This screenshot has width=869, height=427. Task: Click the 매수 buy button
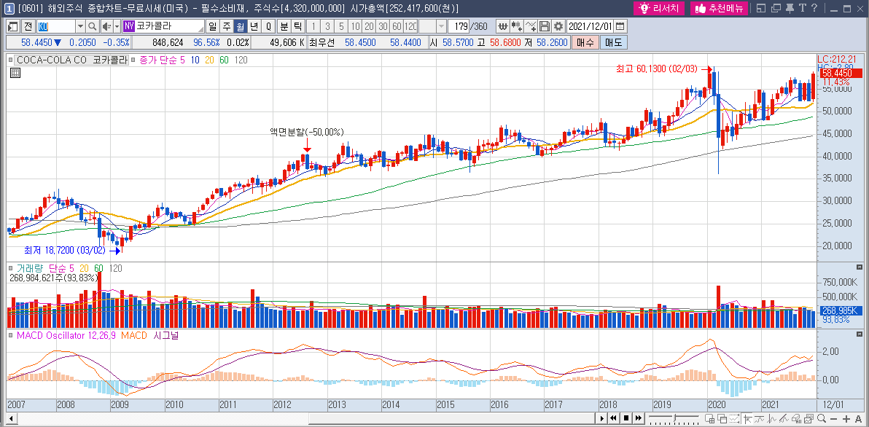tap(585, 43)
